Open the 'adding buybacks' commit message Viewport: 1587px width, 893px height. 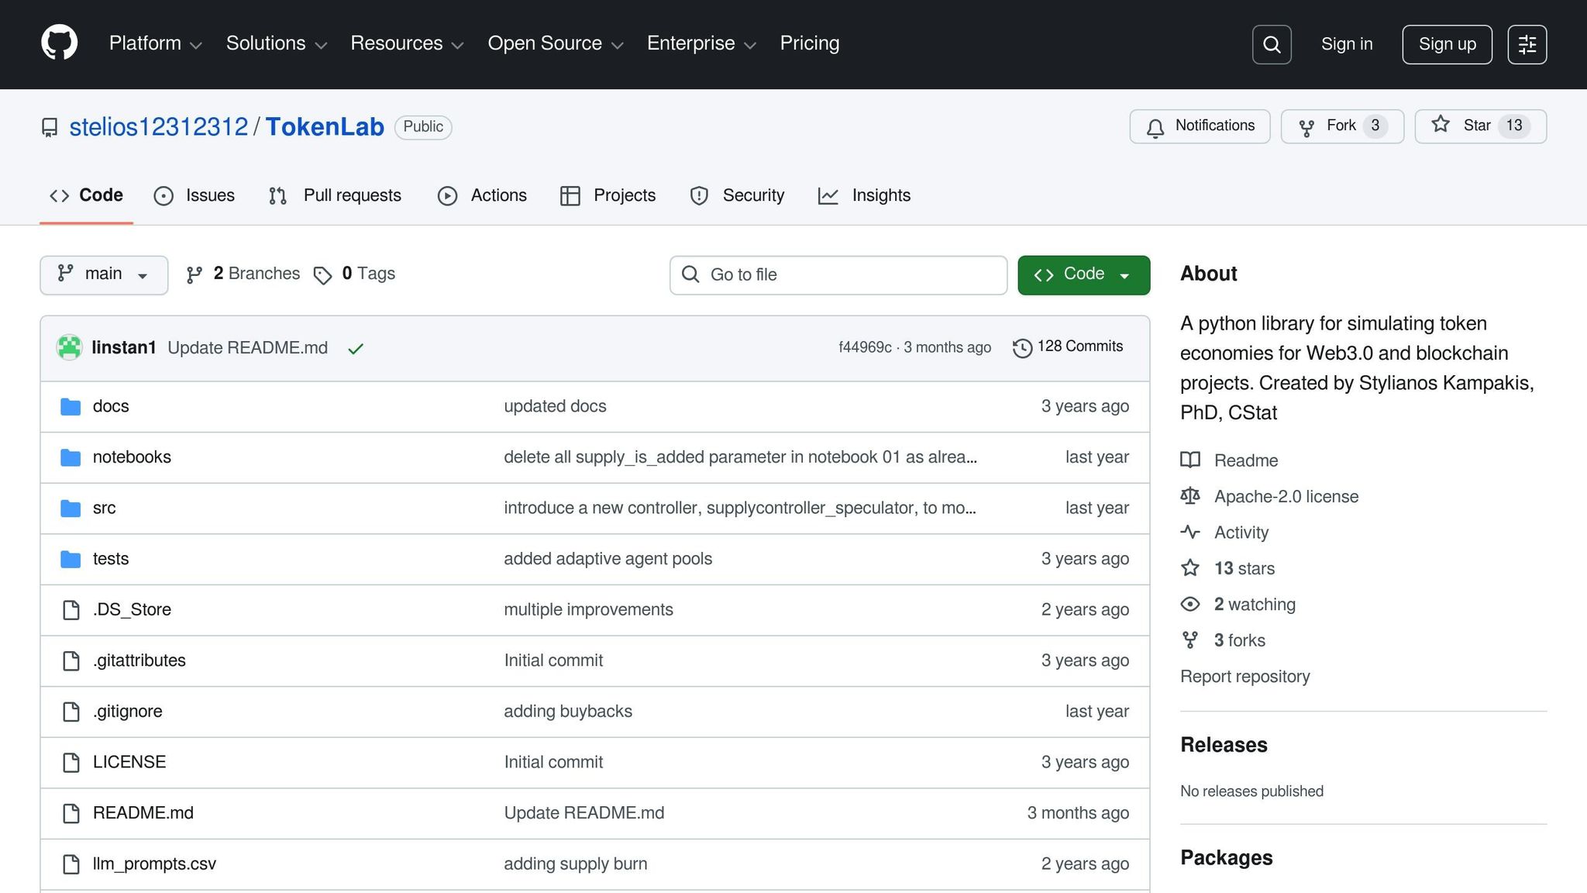[568, 712]
